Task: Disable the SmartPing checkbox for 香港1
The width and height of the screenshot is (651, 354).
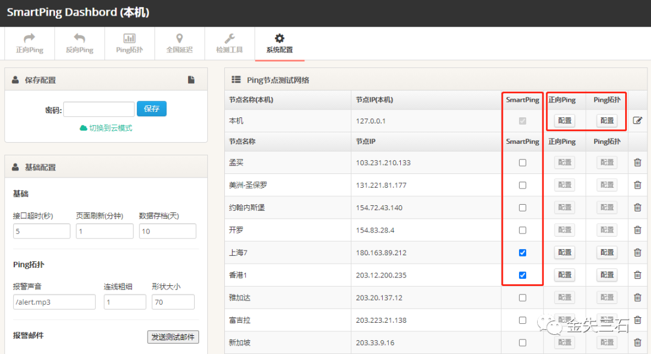Action: coord(521,275)
